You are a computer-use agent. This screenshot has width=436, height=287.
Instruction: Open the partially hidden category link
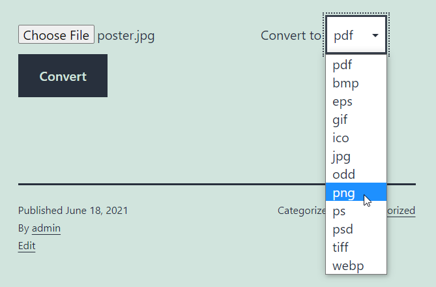401,211
